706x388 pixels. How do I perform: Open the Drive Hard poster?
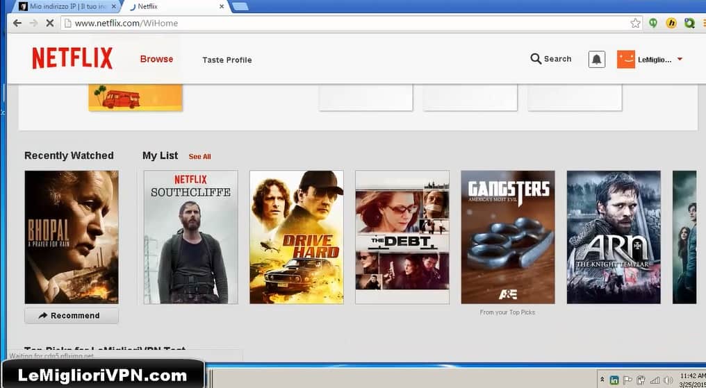tap(297, 237)
